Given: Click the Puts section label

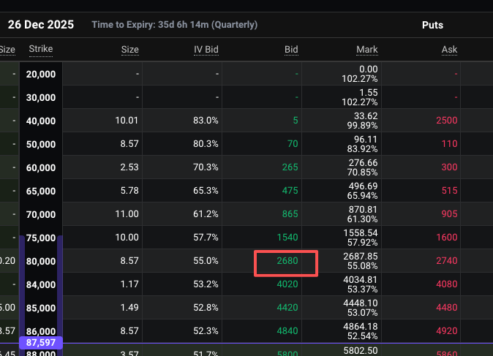Looking at the screenshot, I should pyautogui.click(x=432, y=25).
